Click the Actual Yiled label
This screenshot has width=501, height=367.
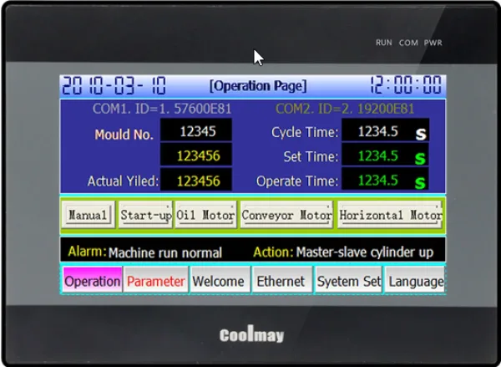point(123,181)
